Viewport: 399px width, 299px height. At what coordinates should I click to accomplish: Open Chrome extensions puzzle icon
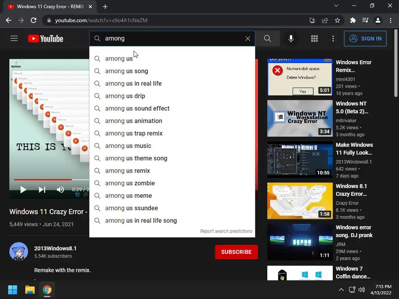pyautogui.click(x=353, y=20)
